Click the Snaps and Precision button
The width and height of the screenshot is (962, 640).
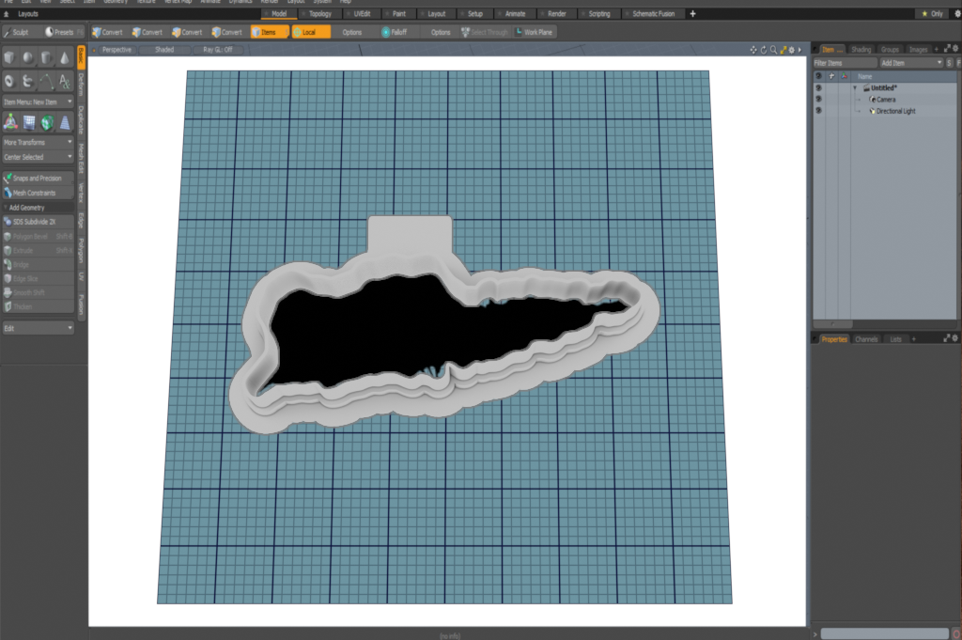click(x=38, y=178)
